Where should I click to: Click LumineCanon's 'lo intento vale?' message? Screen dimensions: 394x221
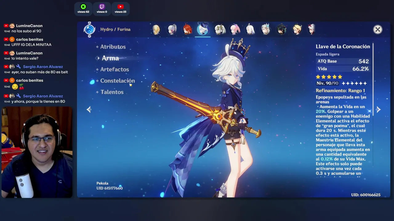[x=25, y=58]
